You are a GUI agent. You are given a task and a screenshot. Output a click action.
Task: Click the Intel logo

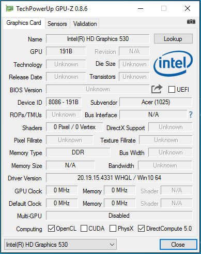[173, 64]
